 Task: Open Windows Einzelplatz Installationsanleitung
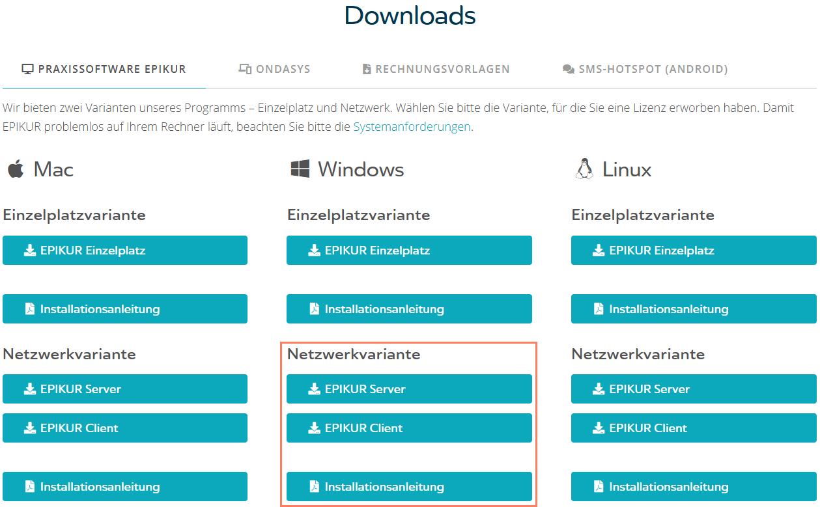click(x=409, y=309)
